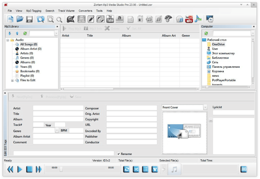The image size is (260, 179).
Task: Select OneDrive folder in Computer panel
Action: 218,45
